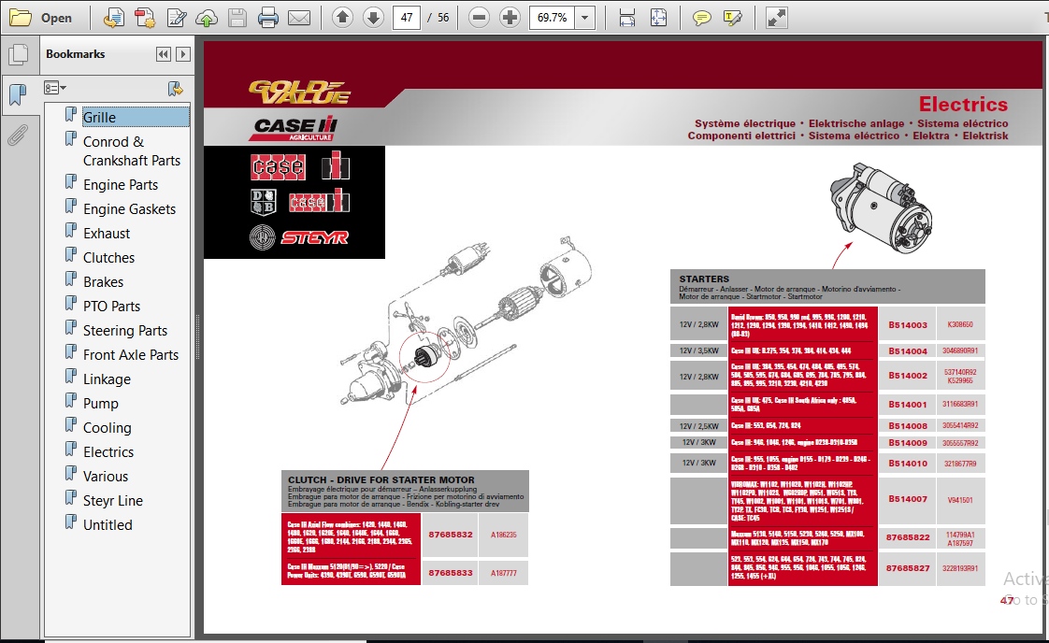Open the zoom level dropdown arrow
The height and width of the screenshot is (643, 1049).
[584, 18]
